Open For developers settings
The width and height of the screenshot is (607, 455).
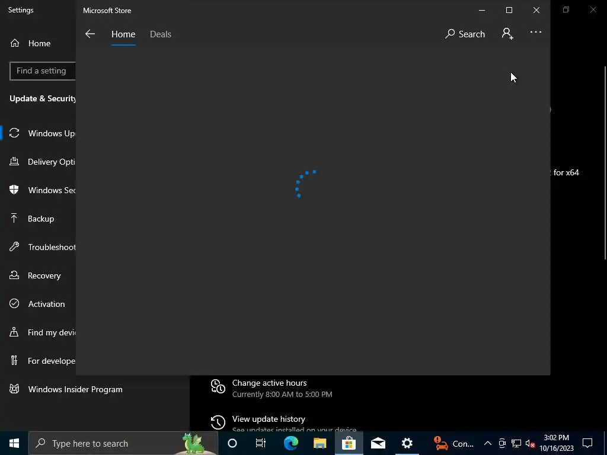pyautogui.click(x=38, y=361)
